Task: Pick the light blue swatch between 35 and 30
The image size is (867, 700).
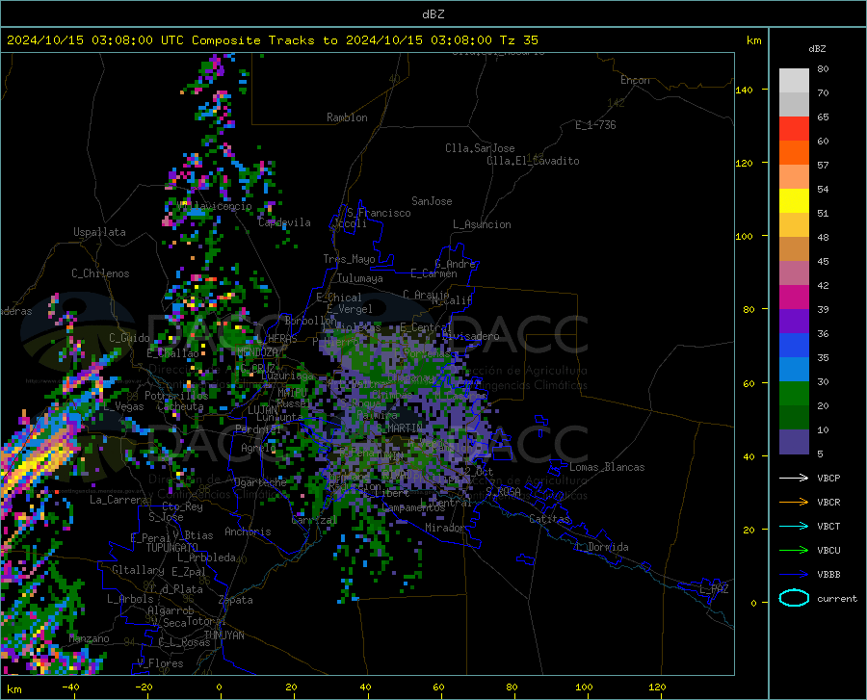Action: (794, 370)
